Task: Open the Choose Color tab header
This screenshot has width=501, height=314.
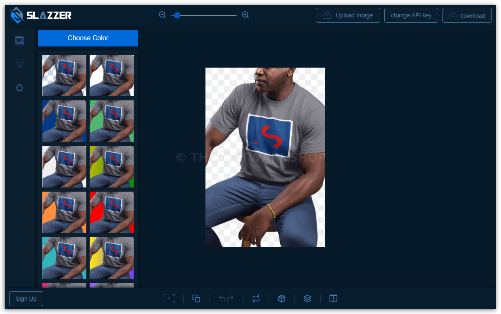Action: click(88, 38)
